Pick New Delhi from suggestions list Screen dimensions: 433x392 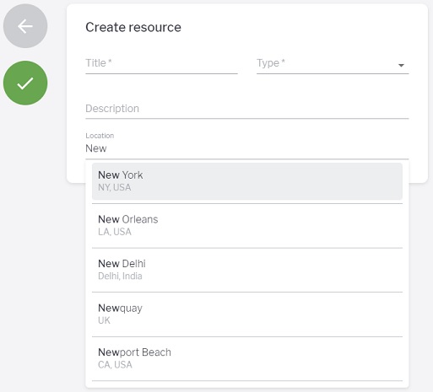247,270
